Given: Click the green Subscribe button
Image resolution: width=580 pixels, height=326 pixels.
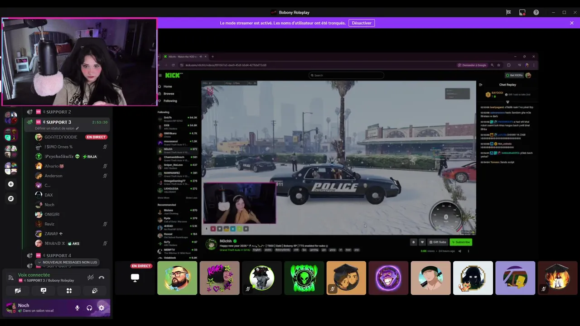Looking at the screenshot, I should coord(461,242).
